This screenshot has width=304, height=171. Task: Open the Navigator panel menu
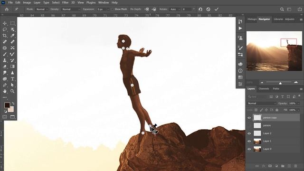(x=301, y=19)
